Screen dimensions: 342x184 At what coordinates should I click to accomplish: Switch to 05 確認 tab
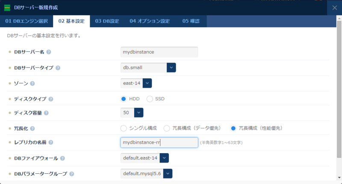coord(191,21)
